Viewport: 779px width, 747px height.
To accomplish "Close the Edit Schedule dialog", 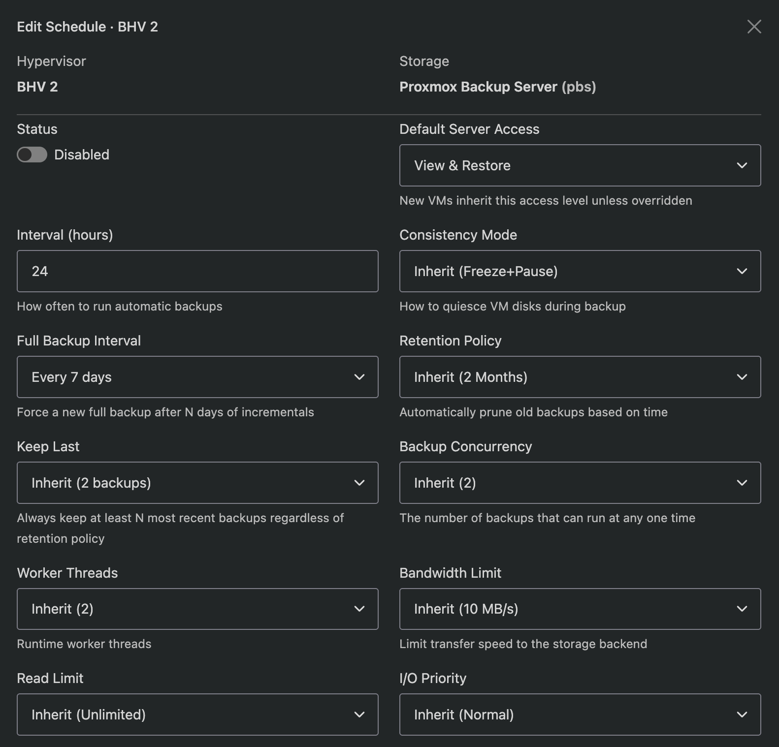I will pos(754,27).
